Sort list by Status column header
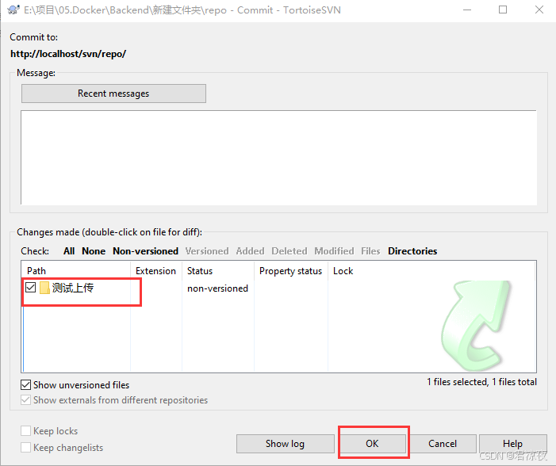The height and width of the screenshot is (466, 556). (x=200, y=271)
